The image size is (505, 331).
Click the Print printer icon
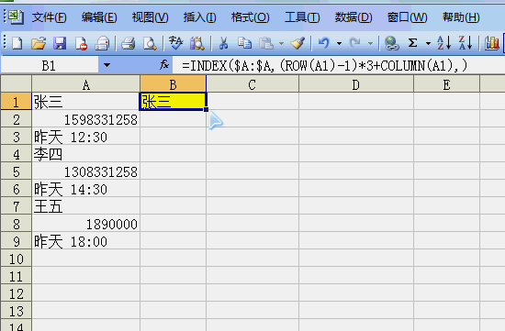pyautogui.click(x=129, y=43)
